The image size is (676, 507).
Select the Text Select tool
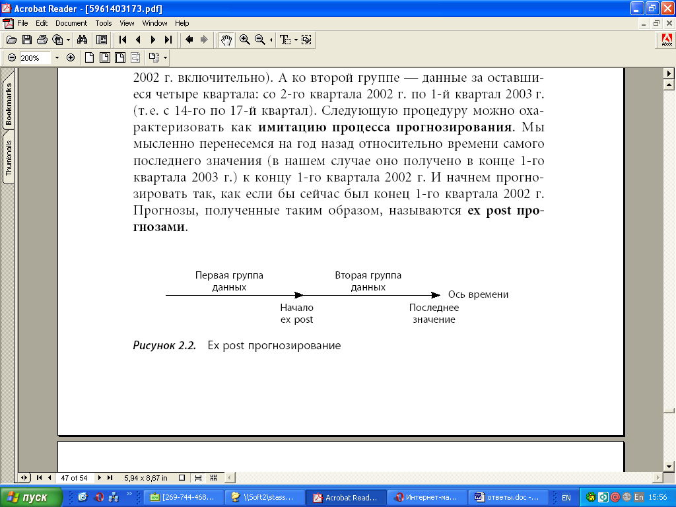point(285,40)
